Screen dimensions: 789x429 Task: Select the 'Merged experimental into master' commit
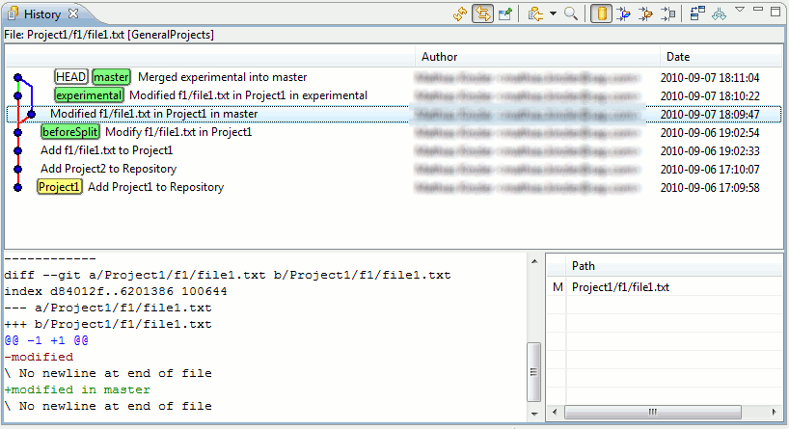(x=222, y=77)
